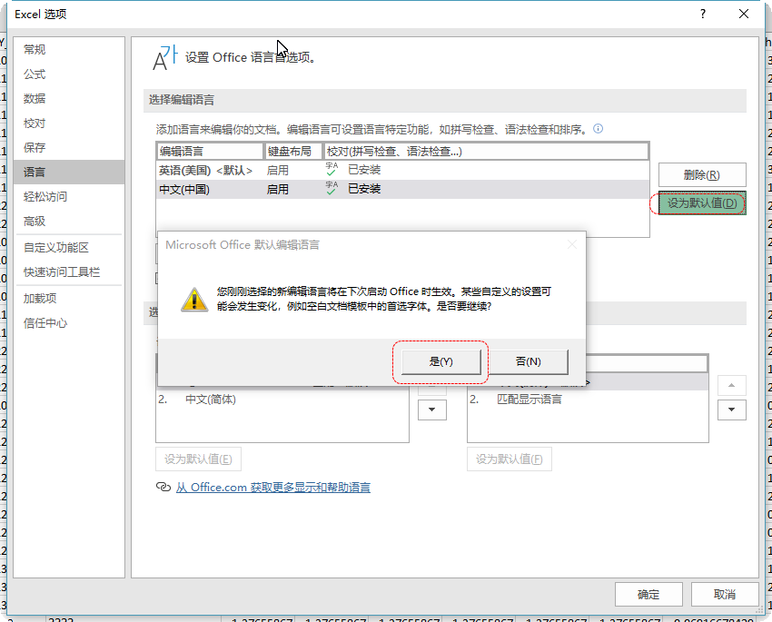The height and width of the screenshot is (622, 772).
Task: Click the Office language preferences icon
Action: pos(164,58)
